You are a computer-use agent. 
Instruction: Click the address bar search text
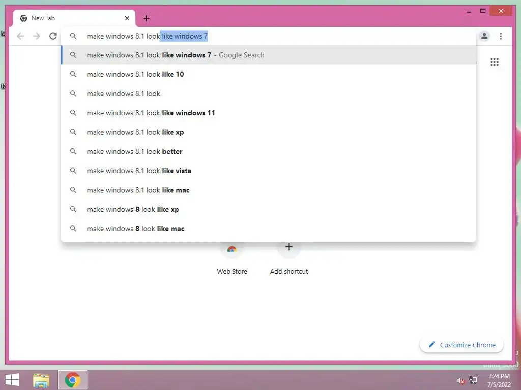[x=147, y=36]
